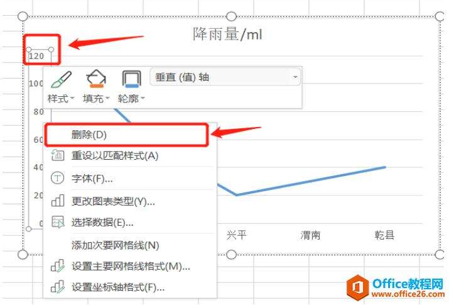449x305 pixels.
Task: Open 设置主要网格线格式(M)... menu entry
Action: tap(131, 267)
